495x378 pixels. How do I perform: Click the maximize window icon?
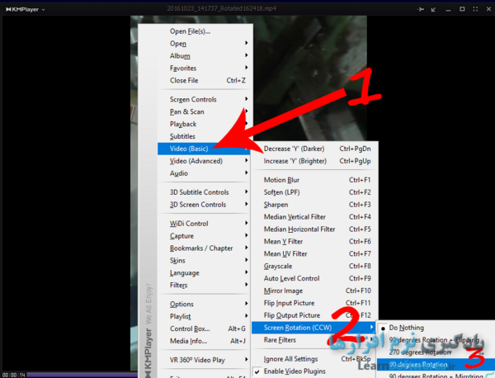(462, 9)
